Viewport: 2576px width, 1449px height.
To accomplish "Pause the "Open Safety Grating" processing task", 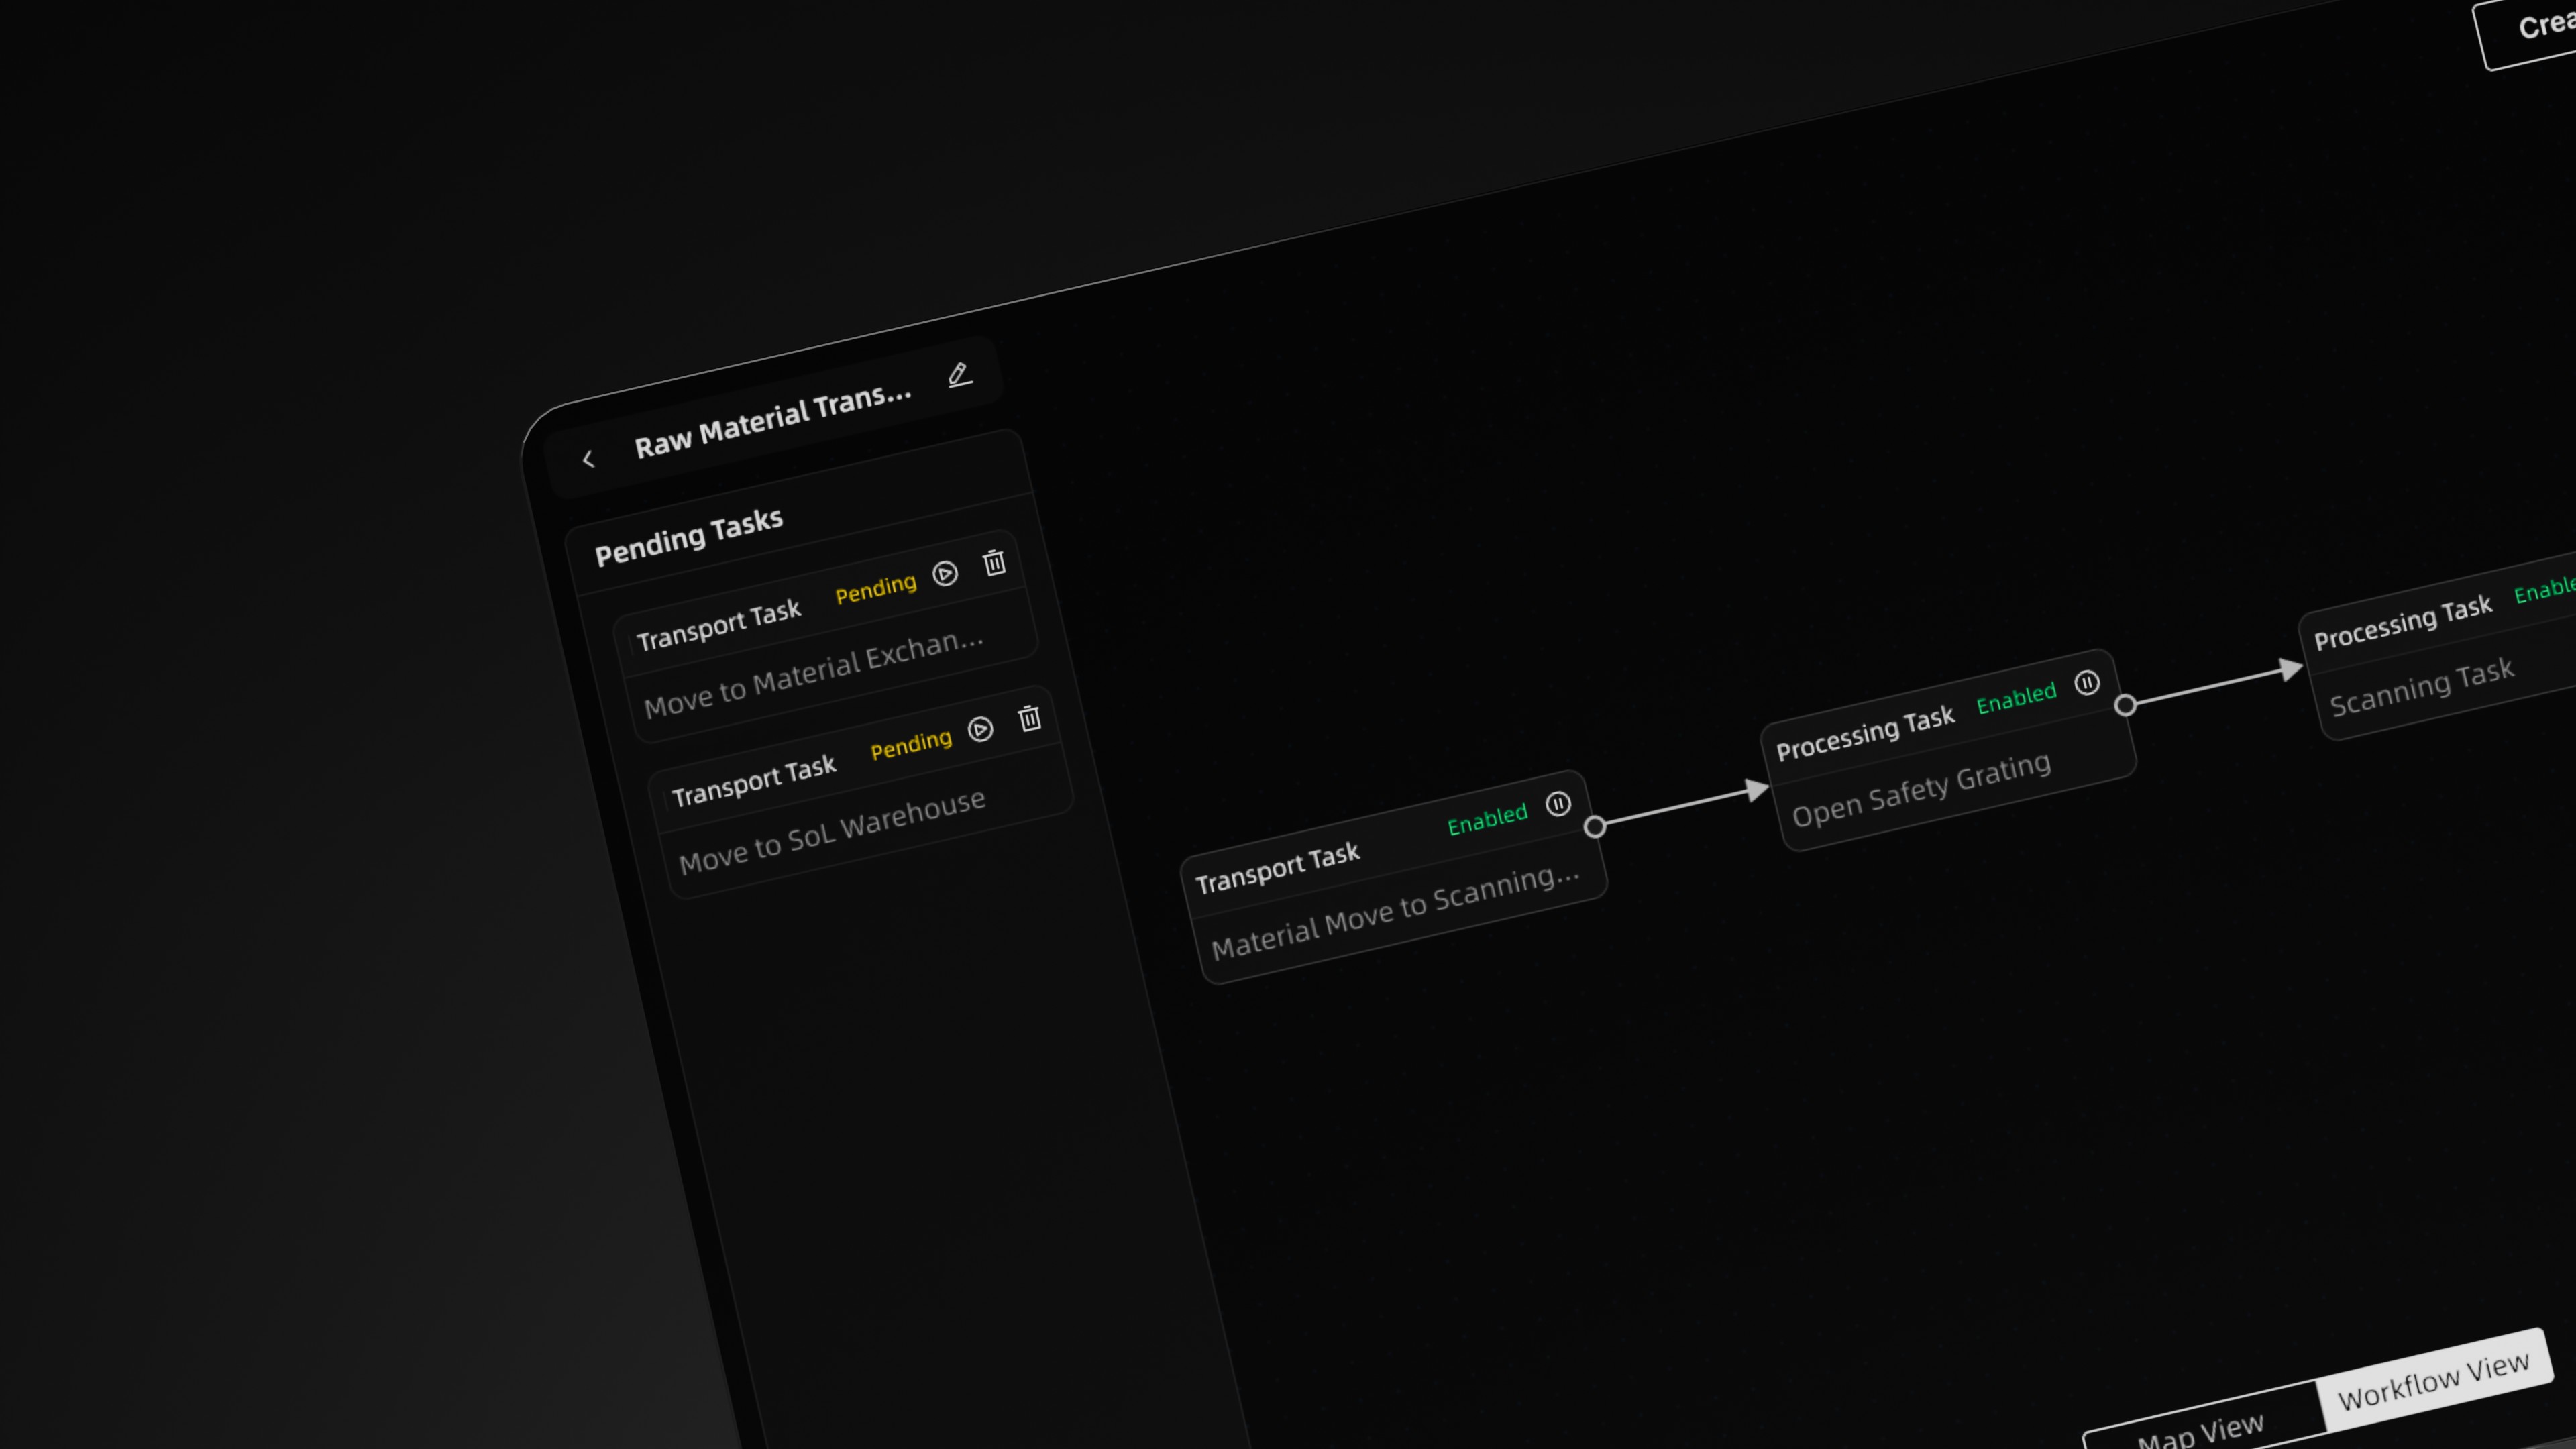I will [x=2088, y=683].
